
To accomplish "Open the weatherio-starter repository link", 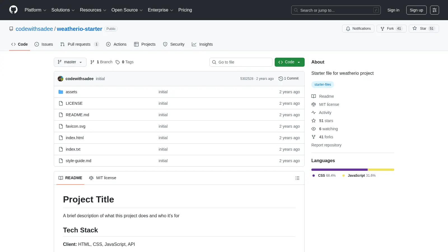I will [x=80, y=29].
